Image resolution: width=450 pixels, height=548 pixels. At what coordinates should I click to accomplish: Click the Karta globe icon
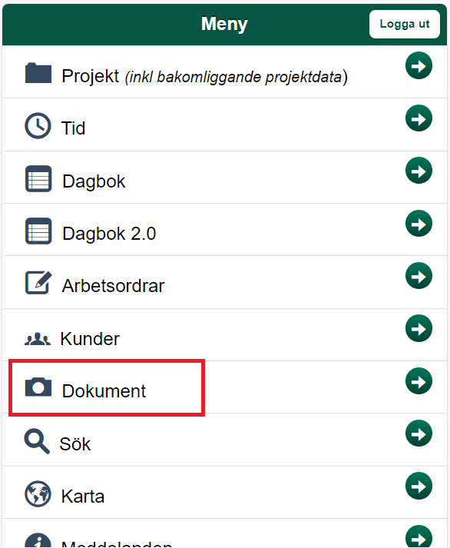[x=38, y=494]
